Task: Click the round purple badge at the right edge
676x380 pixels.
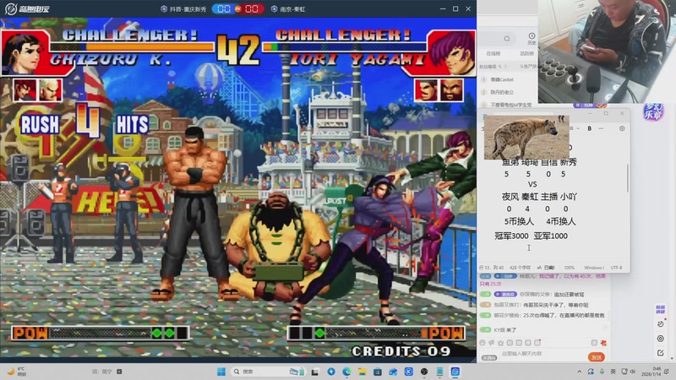Action: point(653,113)
